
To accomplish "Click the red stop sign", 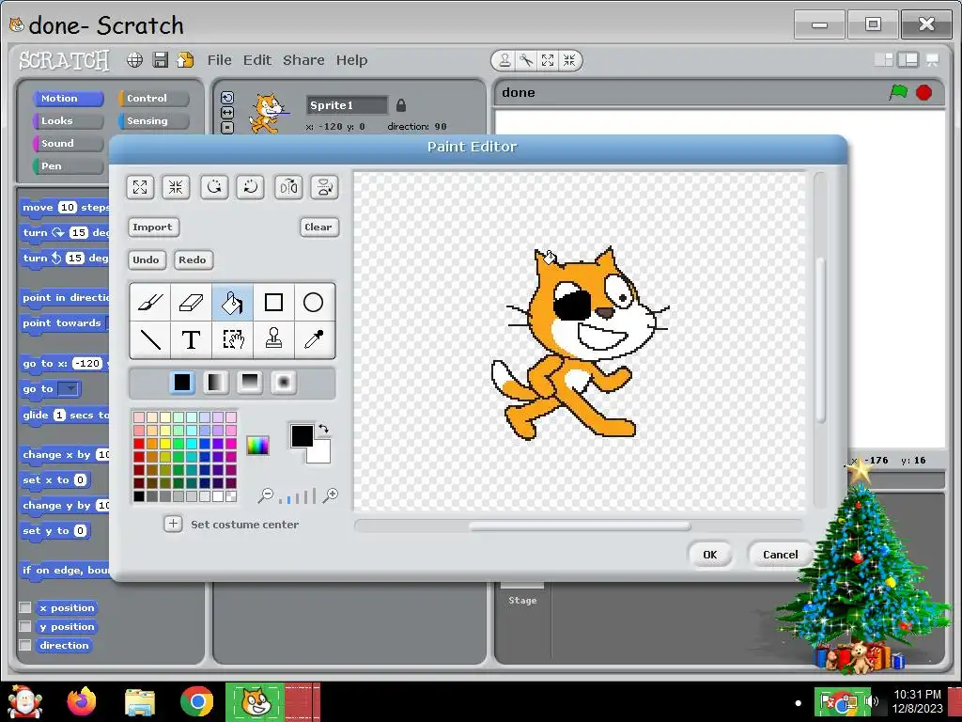I will pos(924,93).
